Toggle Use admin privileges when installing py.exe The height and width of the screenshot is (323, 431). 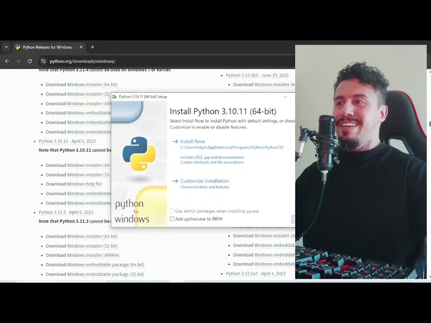[x=172, y=211]
